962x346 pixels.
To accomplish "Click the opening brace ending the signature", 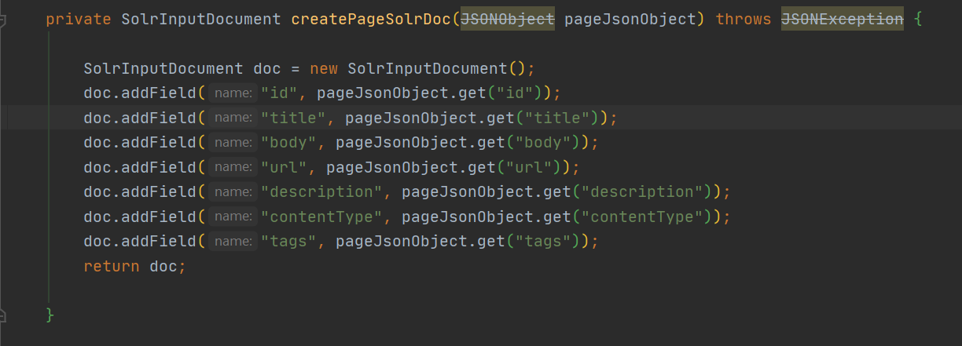I will pos(918,19).
